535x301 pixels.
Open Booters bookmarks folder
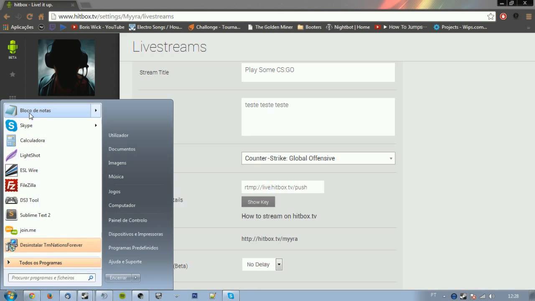[x=309, y=27]
